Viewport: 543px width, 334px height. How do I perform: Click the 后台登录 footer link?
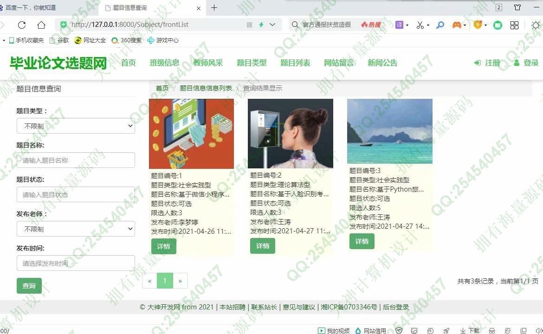396,307
